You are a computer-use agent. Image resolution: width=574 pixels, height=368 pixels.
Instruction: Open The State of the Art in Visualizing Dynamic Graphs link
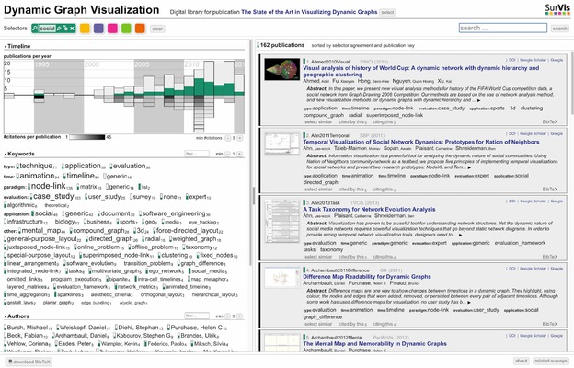(309, 12)
